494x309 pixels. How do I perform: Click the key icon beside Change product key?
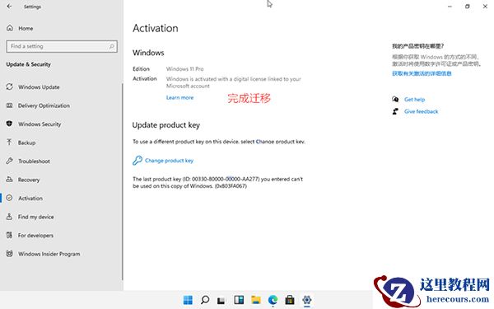pyautogui.click(x=137, y=161)
